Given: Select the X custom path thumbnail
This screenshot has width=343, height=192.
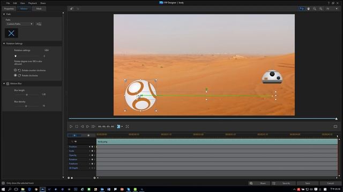Looking at the screenshot, I should click(x=11, y=33).
